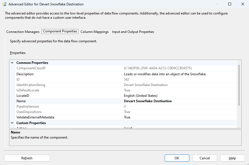This screenshot has width=249, height=165.
Task: Maximize the Advanced Editor window
Action: click(x=230, y=4)
